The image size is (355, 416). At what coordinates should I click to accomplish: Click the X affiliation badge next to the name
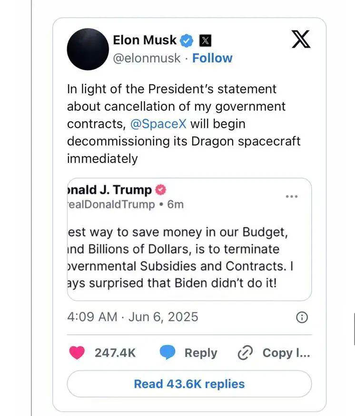(x=205, y=41)
